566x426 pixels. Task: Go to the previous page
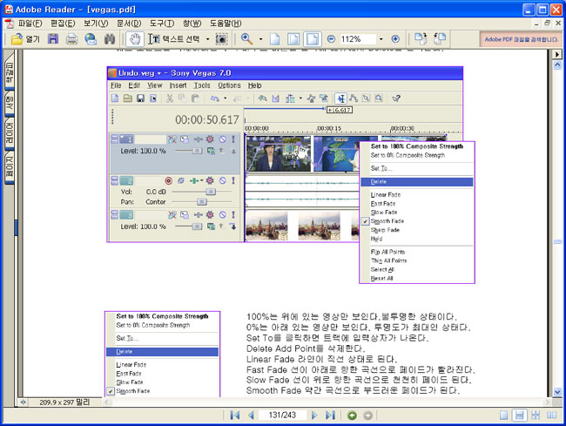tap(251, 416)
